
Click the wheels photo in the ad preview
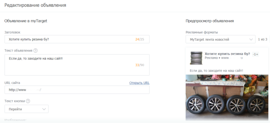coord(227,97)
